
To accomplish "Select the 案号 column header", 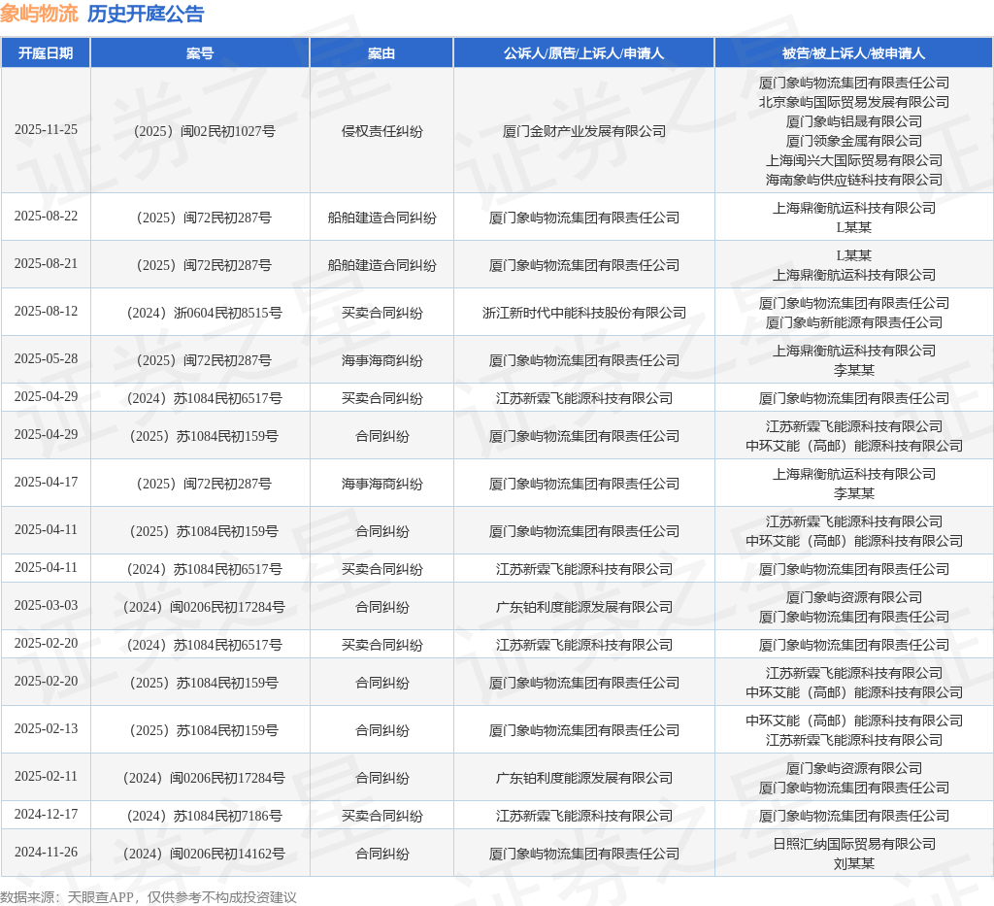I will tap(200, 53).
